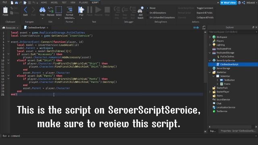Click Toggle Comment action

point(205,8)
